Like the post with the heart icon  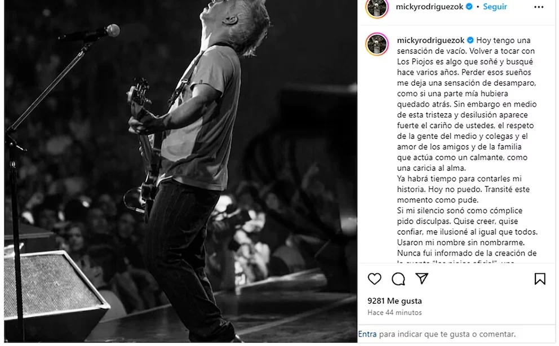[x=374, y=279]
